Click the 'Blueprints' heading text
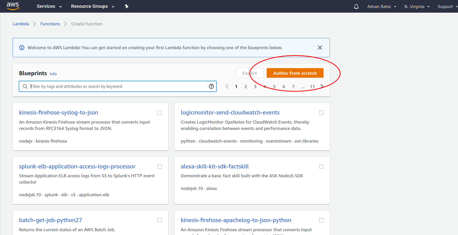Viewport: 458px width, 235px height. pyautogui.click(x=33, y=73)
